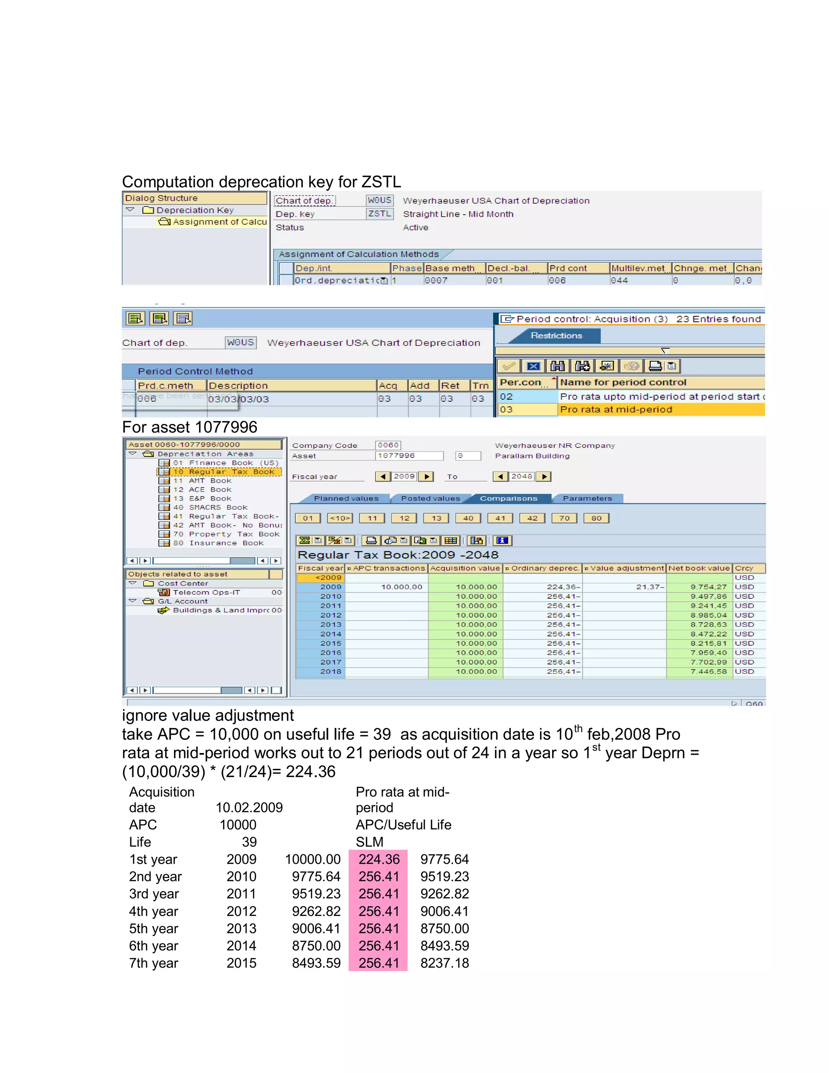Click the 13 depreciation area button
This screenshot has width=829, height=1073.
click(x=436, y=518)
